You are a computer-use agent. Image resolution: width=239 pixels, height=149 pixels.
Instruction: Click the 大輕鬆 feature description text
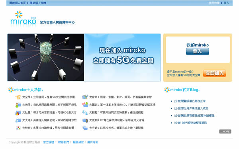pos(116,112)
